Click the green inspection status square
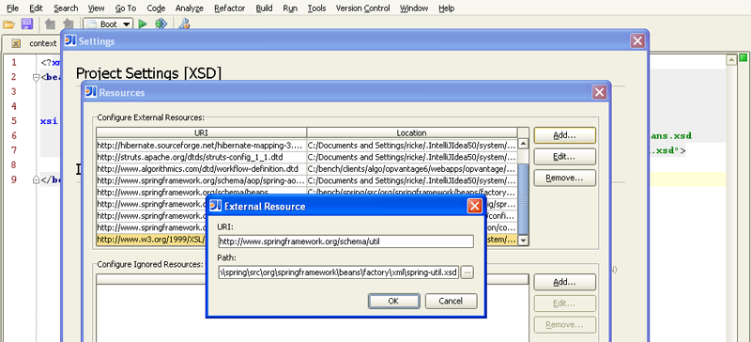Image resolution: width=751 pixels, height=342 pixels. 743,58
